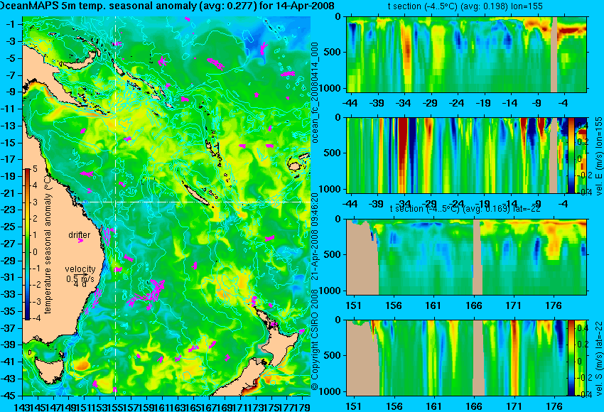Click the '0' tick on the temperature color bar

click(x=35, y=252)
